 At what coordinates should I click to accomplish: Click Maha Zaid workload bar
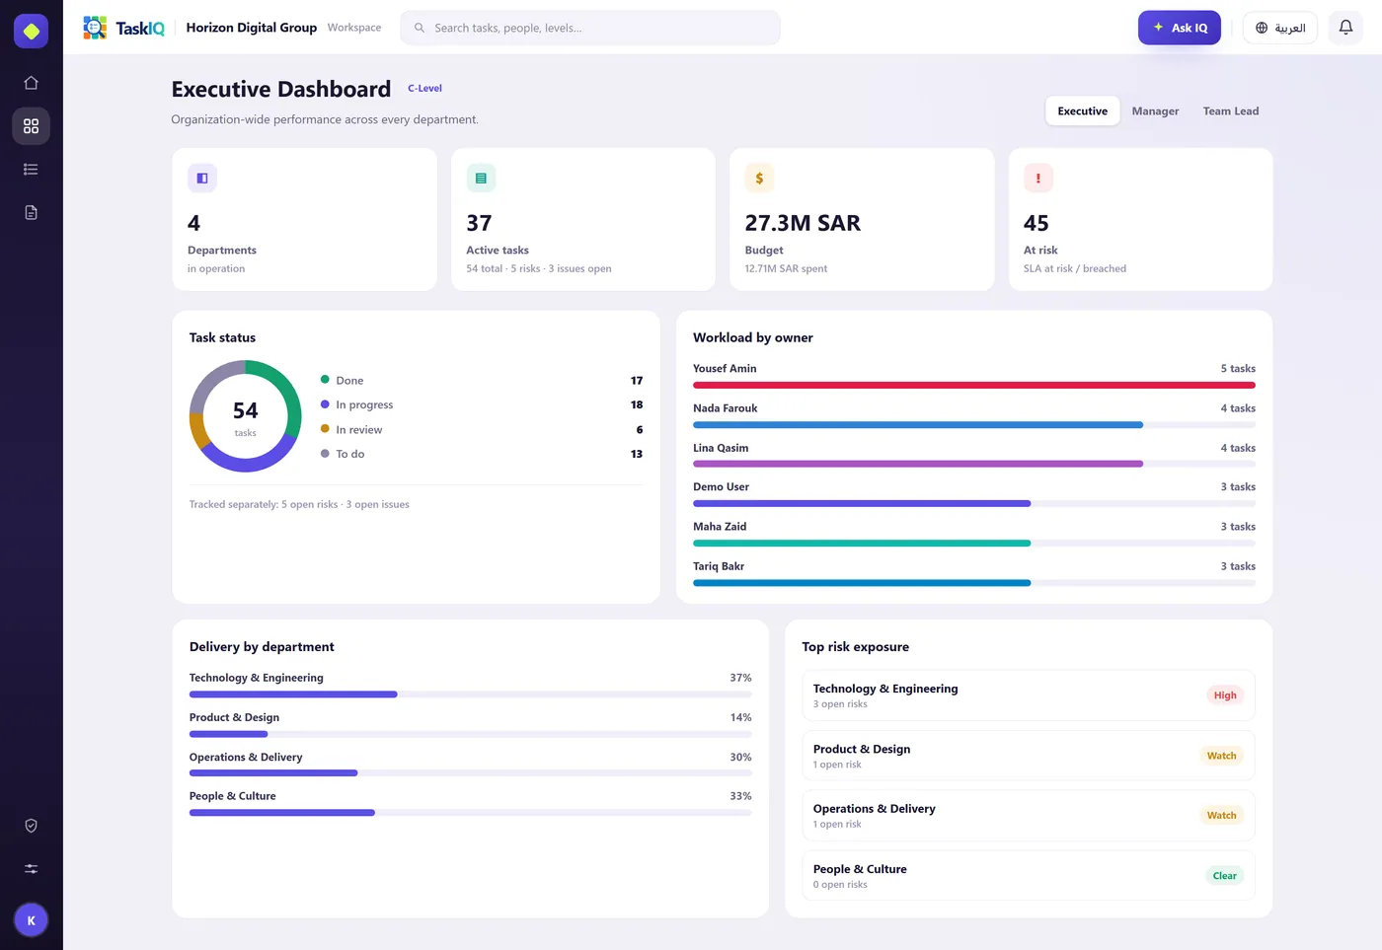[974, 544]
